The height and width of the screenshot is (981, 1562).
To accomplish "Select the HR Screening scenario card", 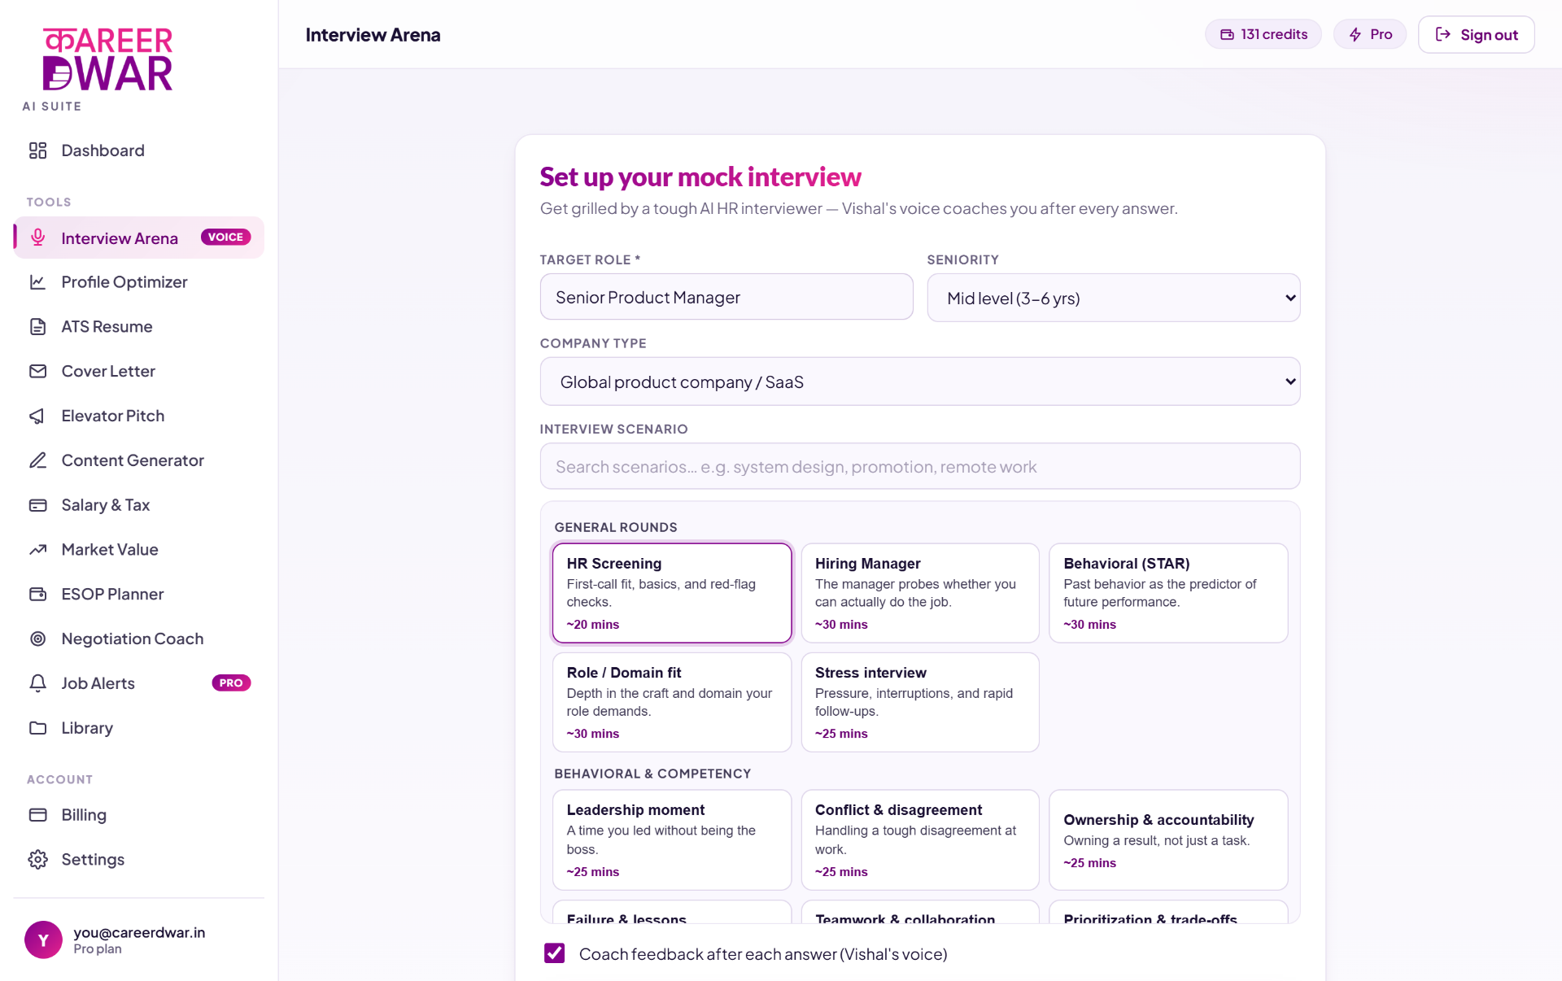I will (672, 593).
